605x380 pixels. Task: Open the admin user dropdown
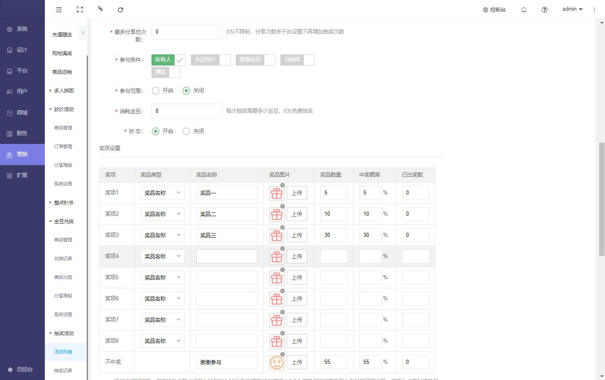(572, 9)
